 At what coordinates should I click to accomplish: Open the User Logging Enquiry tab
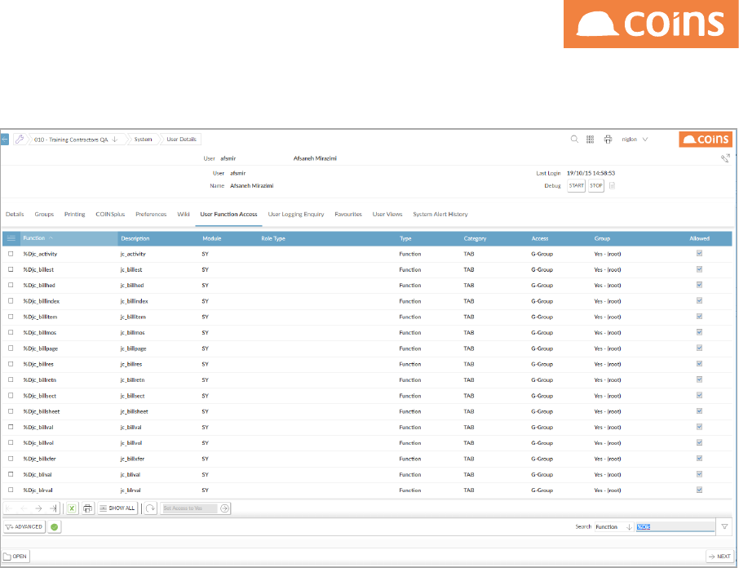296,214
